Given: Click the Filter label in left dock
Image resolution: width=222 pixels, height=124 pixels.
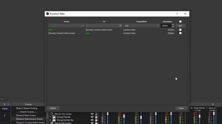Looking at the screenshot, I should 5,109.
